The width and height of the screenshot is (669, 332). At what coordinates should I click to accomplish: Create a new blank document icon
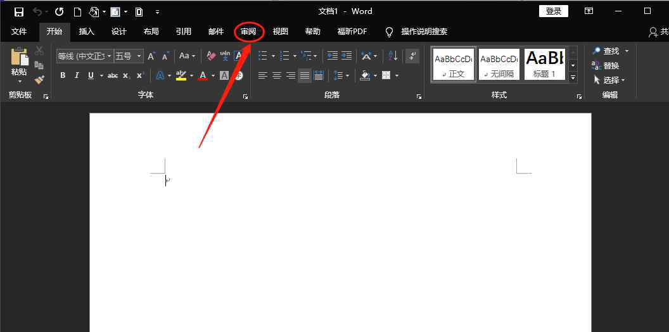[x=77, y=12]
